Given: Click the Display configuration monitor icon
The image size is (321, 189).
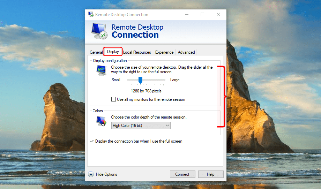Looking at the screenshot, I should (x=101, y=70).
